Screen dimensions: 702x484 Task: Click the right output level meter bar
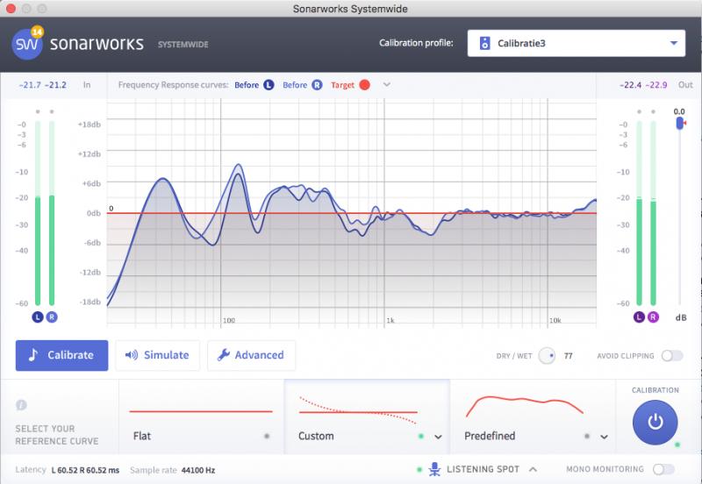[x=653, y=213]
